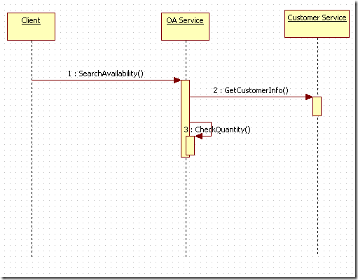Click the GetCustomerInfo arrowhead at Customer Service
The height and width of the screenshot is (280, 358).
tap(309, 97)
